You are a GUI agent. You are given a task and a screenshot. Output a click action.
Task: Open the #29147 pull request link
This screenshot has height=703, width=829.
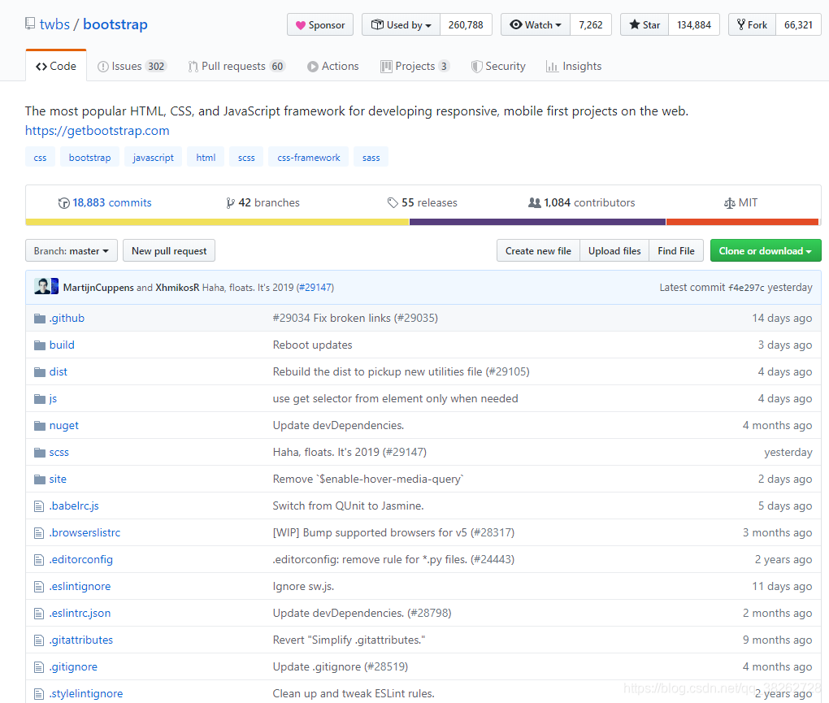315,288
